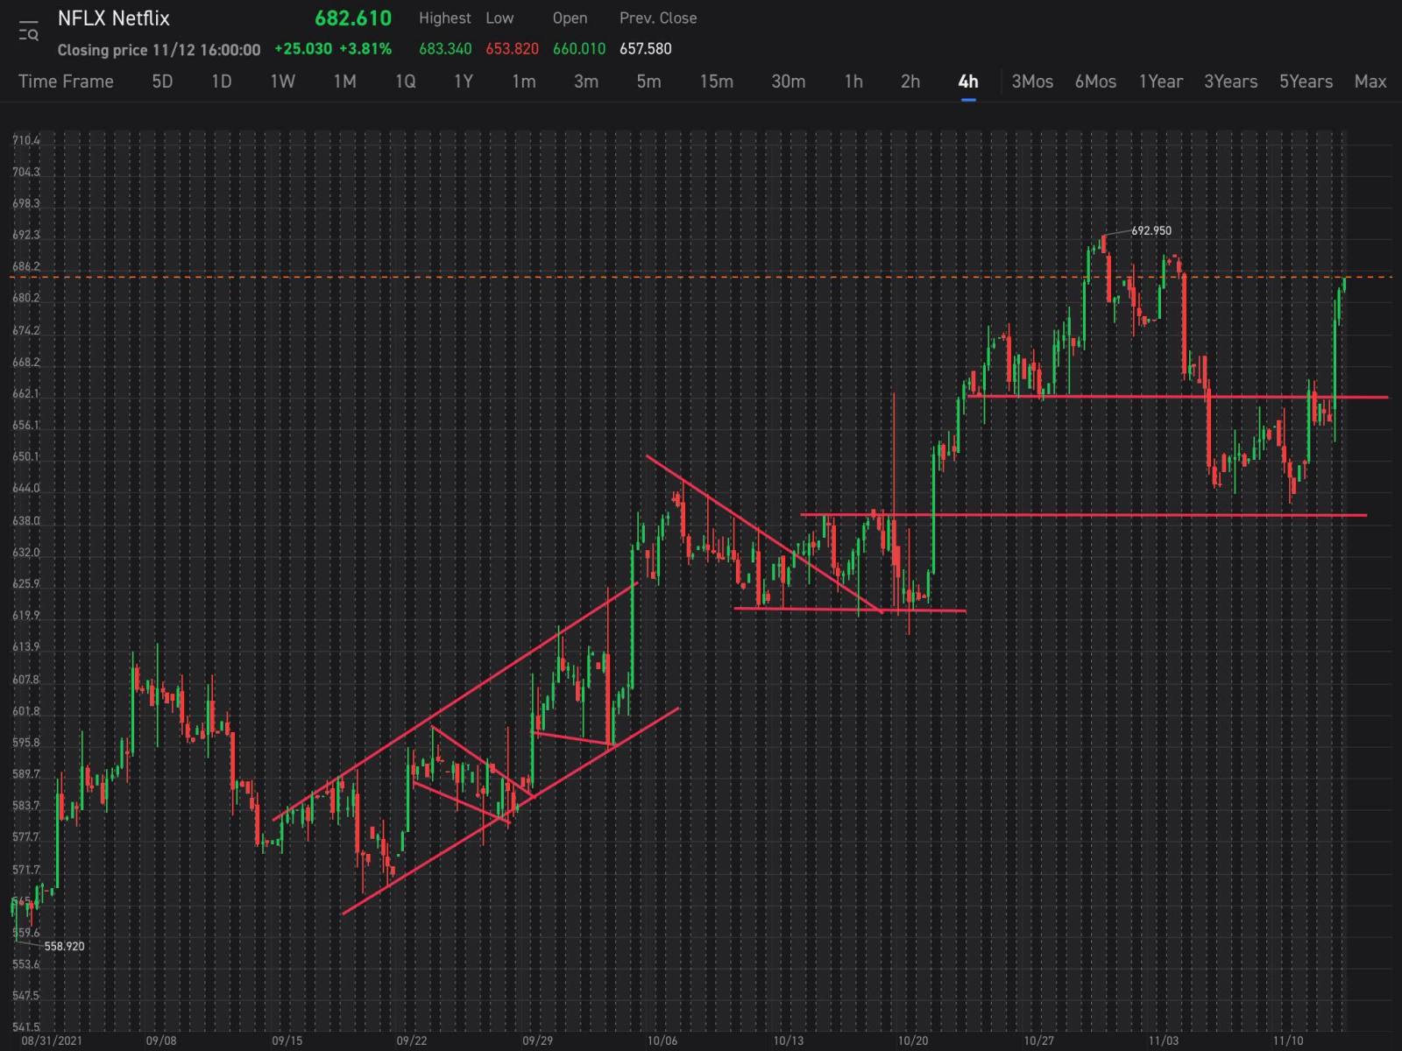Screen dimensions: 1402x1051
Task: Switch to the 1M time frame
Action: pos(344,81)
